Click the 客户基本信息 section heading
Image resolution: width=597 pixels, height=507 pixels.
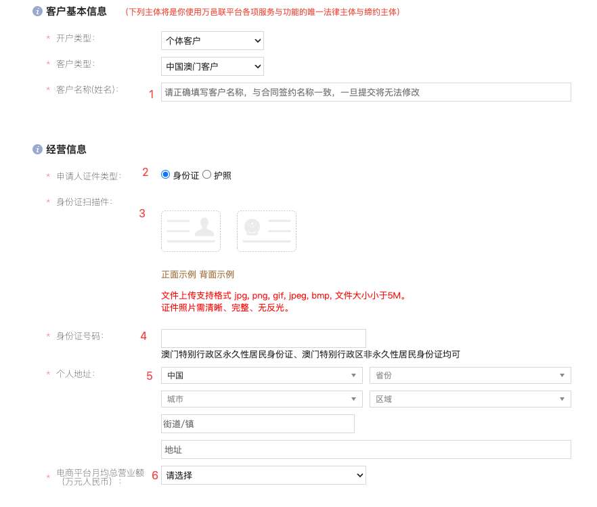coord(76,12)
